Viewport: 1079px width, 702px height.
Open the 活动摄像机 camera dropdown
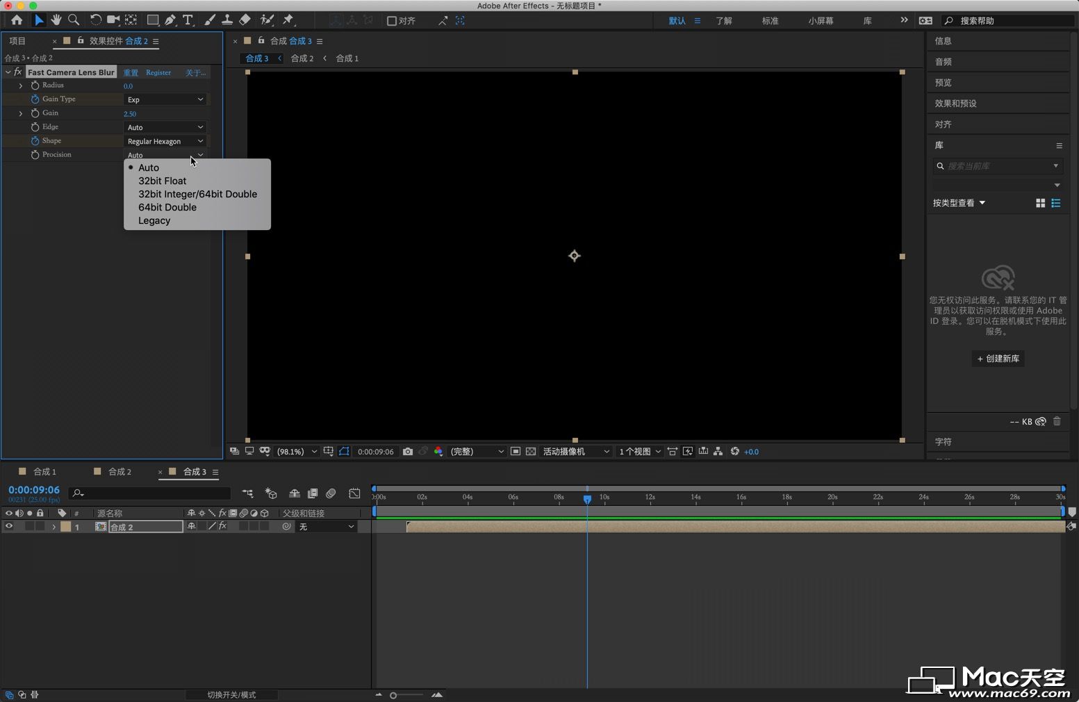575,452
